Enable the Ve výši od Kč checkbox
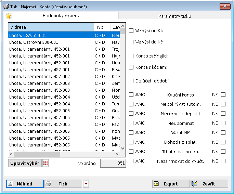Image resolution: width=234 pixels, height=194 pixels. 131,31
